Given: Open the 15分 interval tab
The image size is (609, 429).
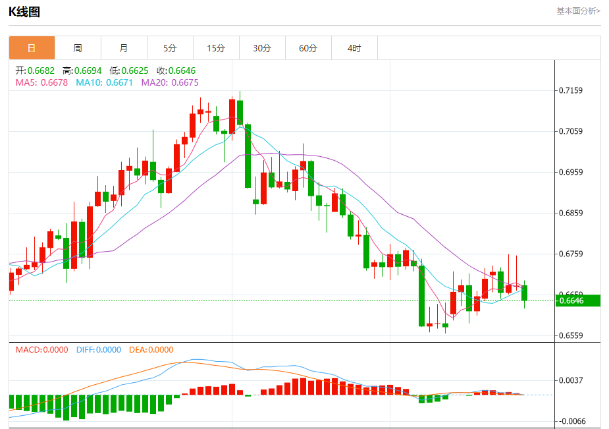Looking at the screenshot, I should pyautogui.click(x=216, y=48).
